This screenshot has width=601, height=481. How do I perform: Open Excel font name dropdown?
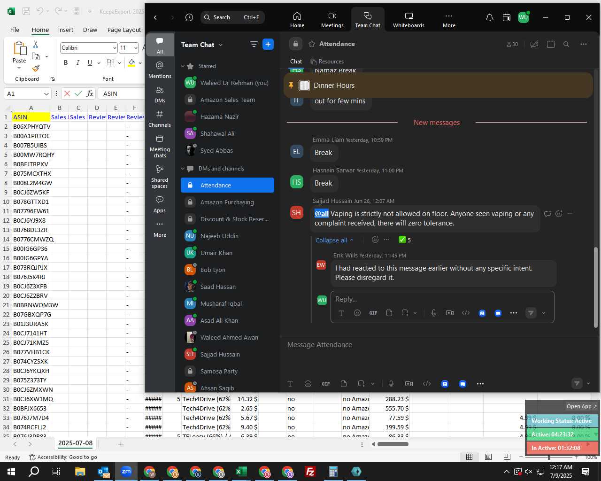pos(115,48)
